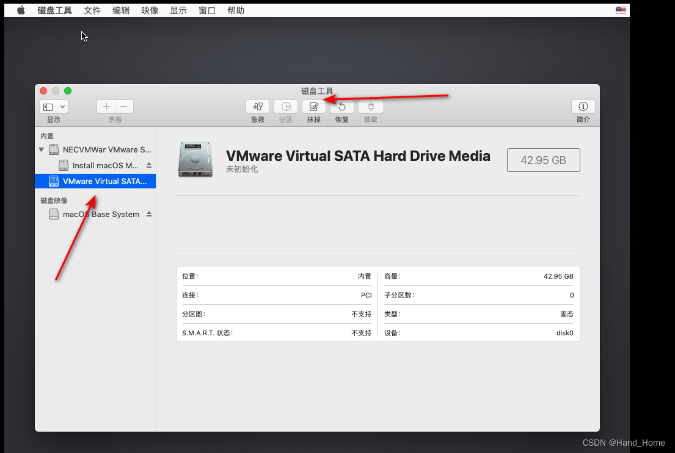Click the 42.95 GB value in the 容量 row

(558, 276)
